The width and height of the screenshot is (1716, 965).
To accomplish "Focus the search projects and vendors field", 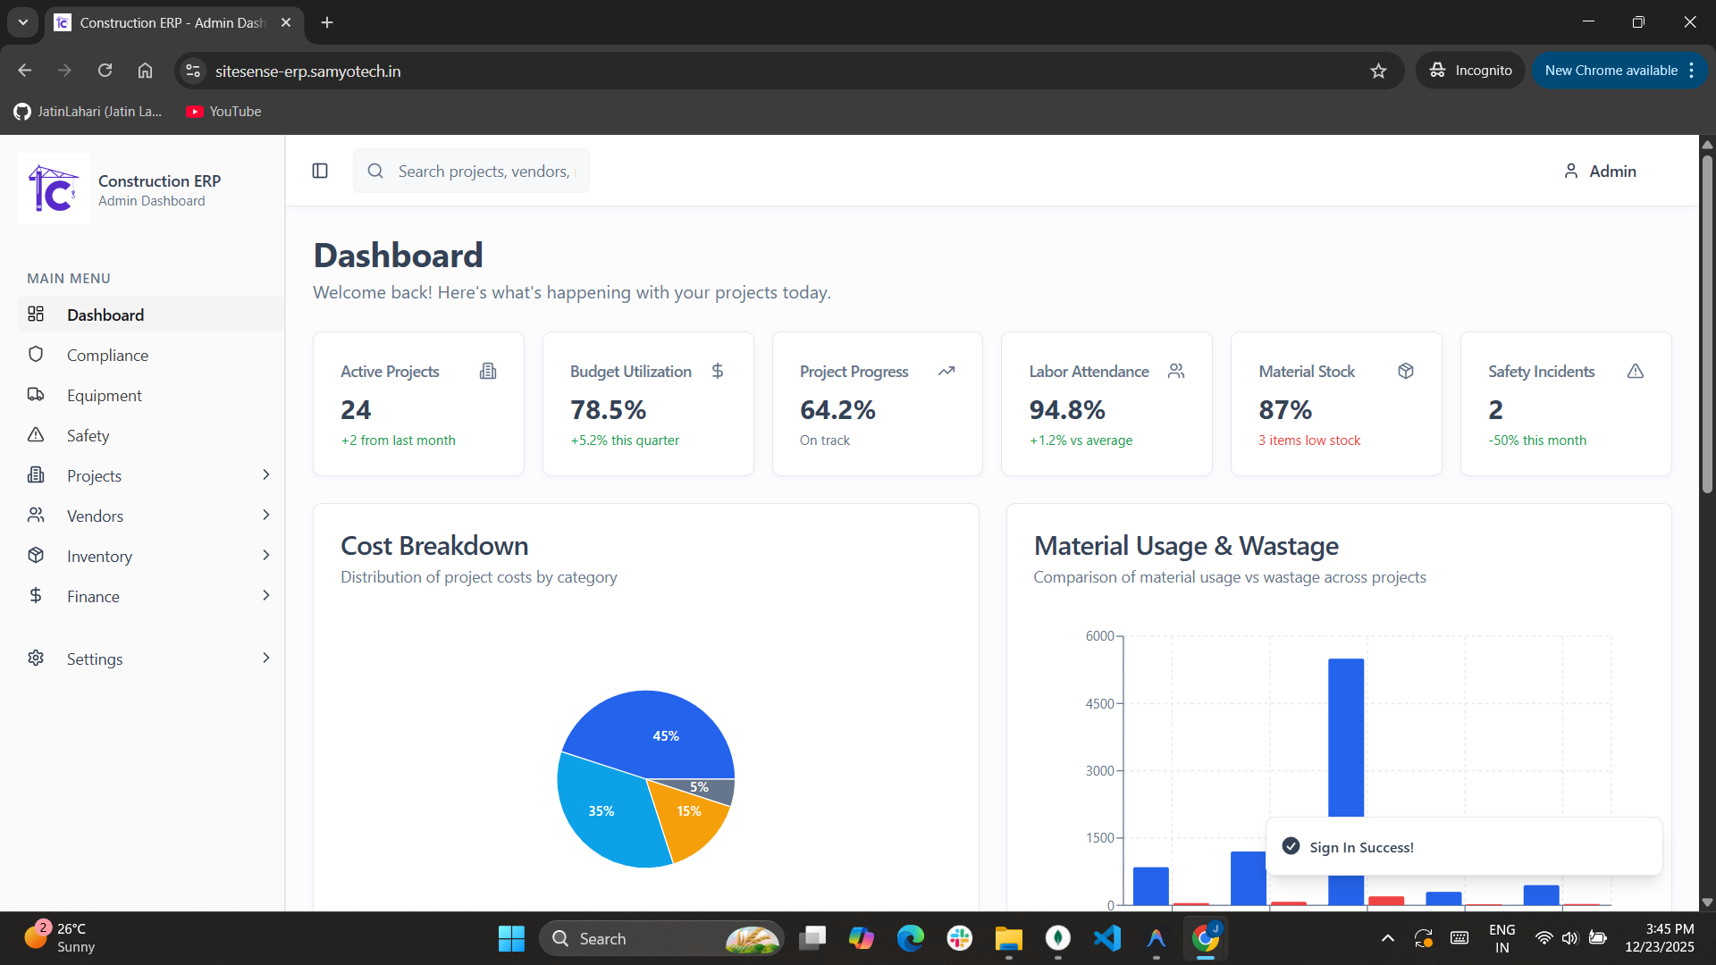I will 484,171.
